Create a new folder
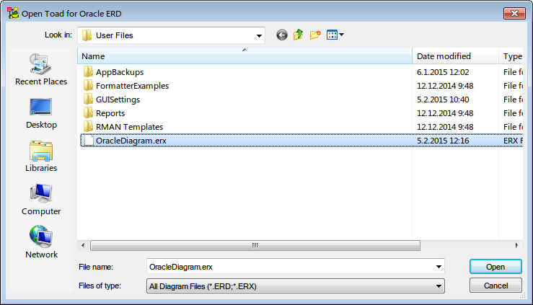This screenshot has height=305, width=533. [315, 35]
